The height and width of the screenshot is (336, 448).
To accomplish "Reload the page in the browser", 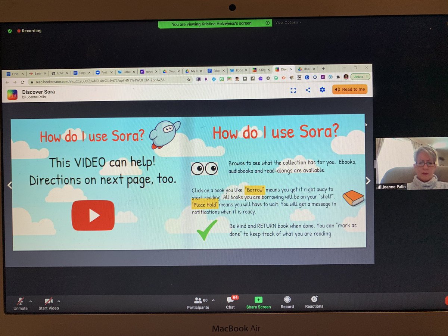I will pos(22,82).
